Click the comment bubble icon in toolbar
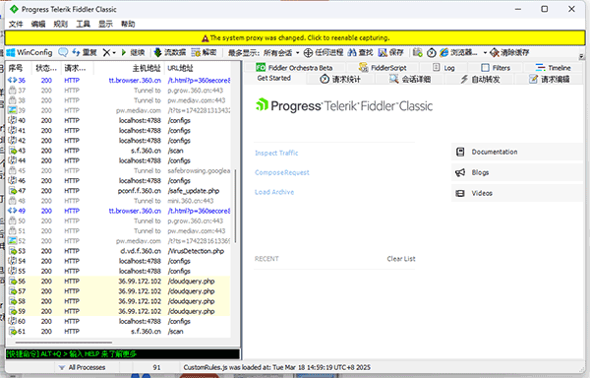 [x=63, y=52]
